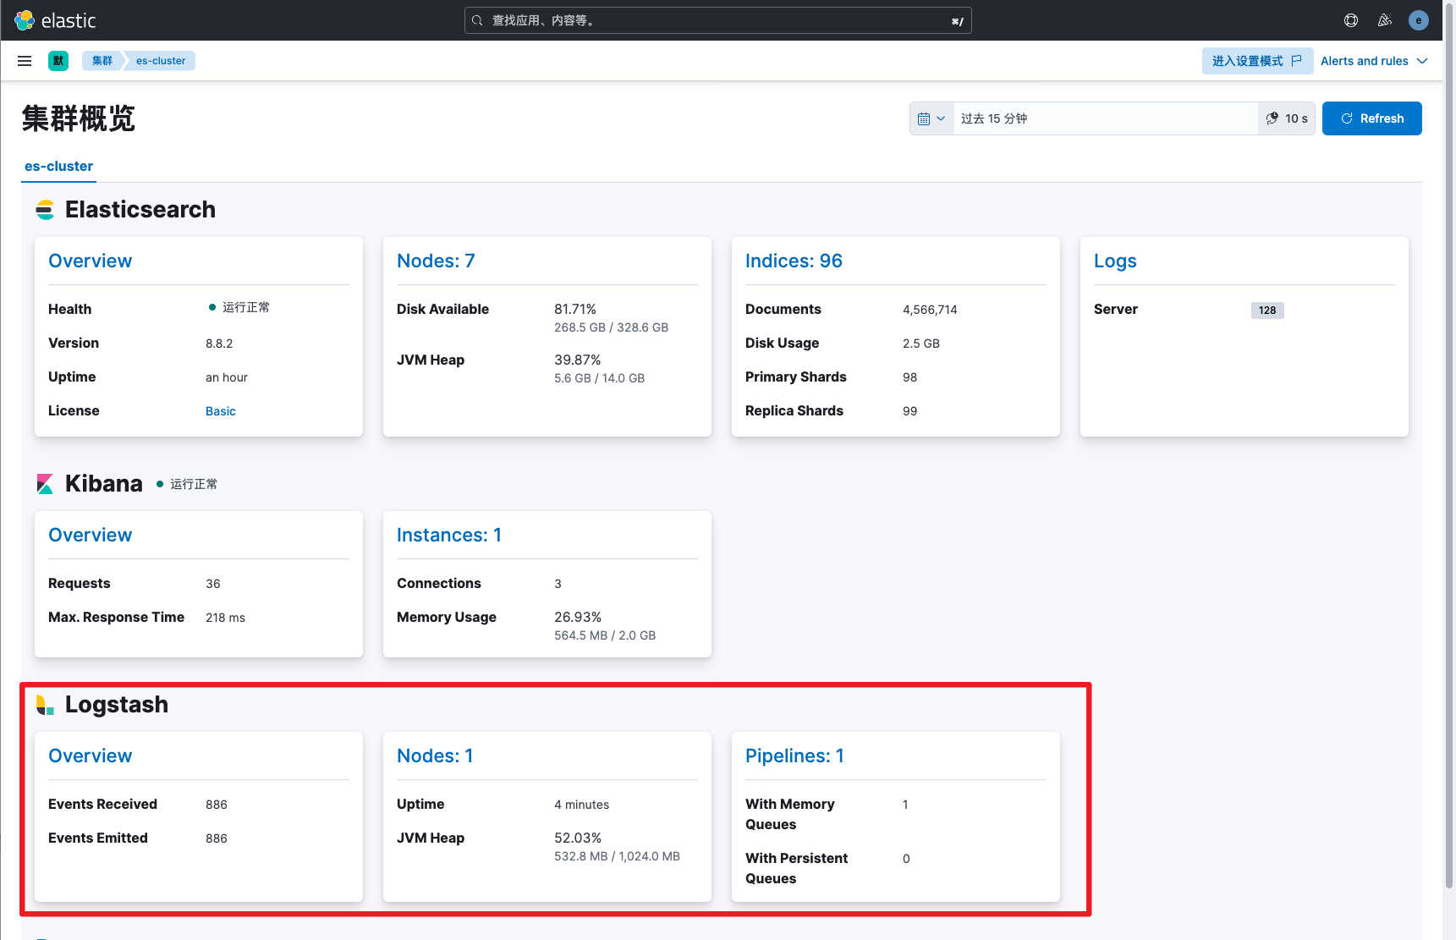The width and height of the screenshot is (1456, 940).
Task: Open the Kibana heading link
Action: 104,484
